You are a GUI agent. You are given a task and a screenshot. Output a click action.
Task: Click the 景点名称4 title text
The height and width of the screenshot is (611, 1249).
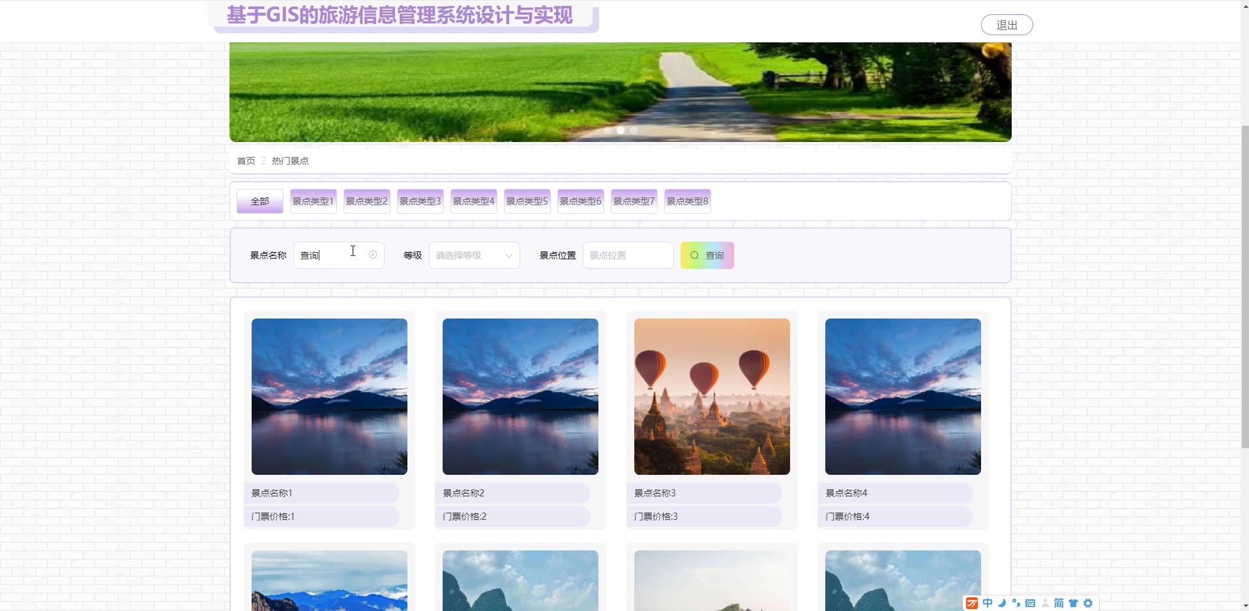pos(846,493)
